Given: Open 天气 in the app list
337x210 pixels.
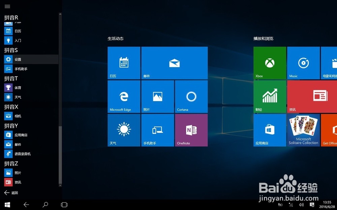Looking at the screenshot, I should pyautogui.click(x=31, y=97).
